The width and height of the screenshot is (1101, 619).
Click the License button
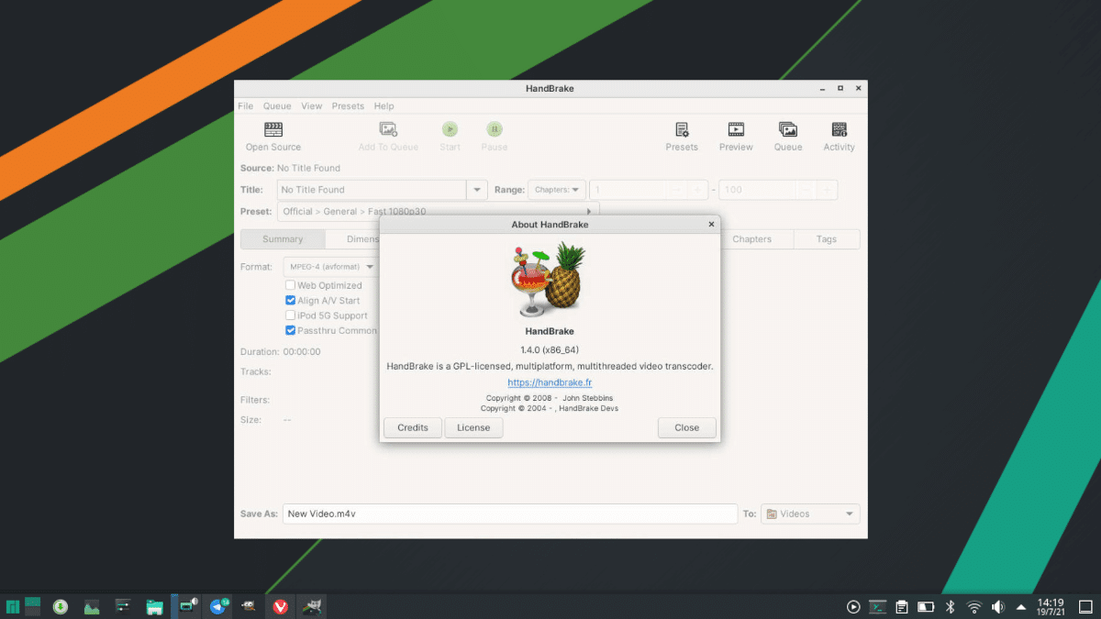point(473,427)
